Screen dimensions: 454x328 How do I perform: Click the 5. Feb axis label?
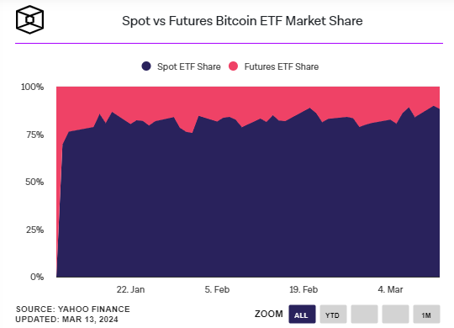tap(217, 289)
